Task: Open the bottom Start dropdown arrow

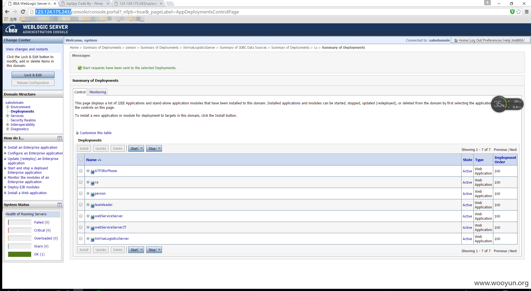Action: pyautogui.click(x=142, y=250)
